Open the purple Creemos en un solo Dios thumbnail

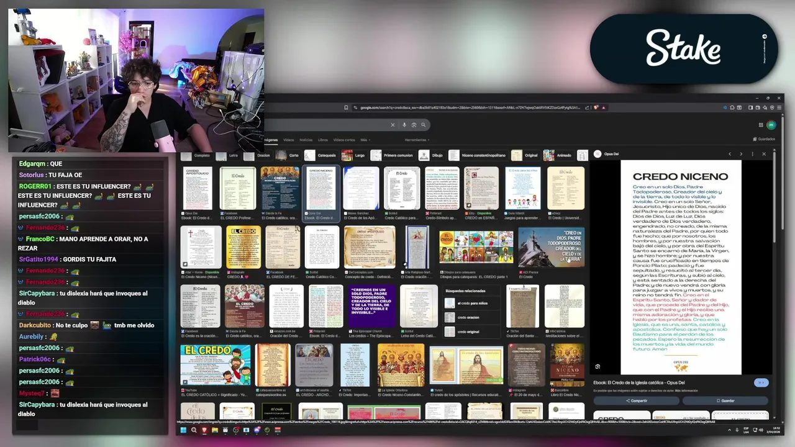click(x=372, y=306)
